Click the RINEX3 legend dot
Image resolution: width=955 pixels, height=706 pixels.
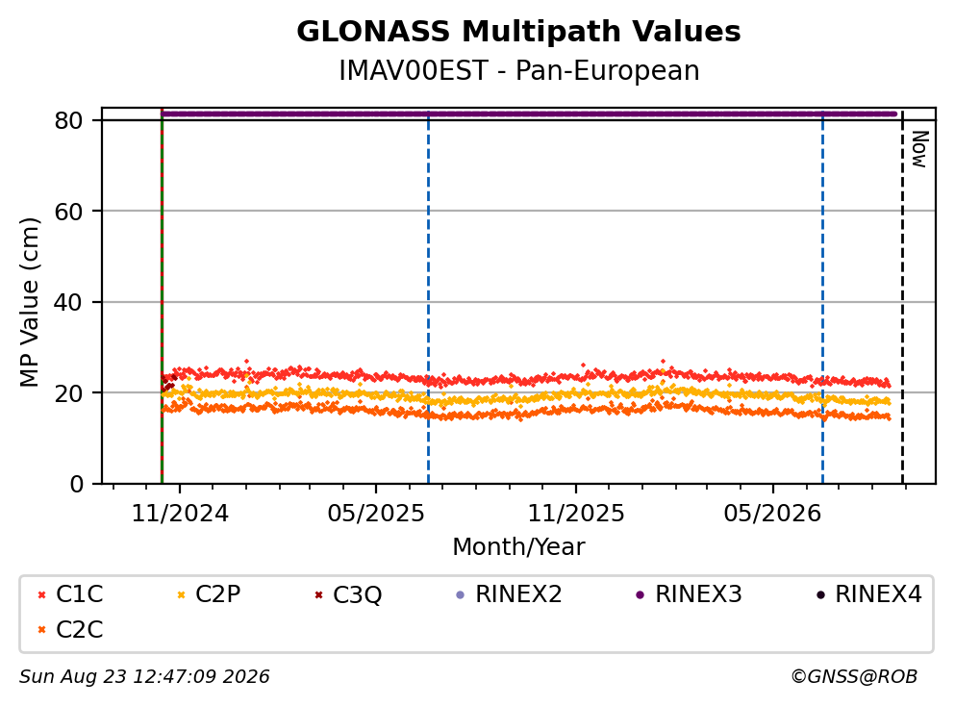click(x=640, y=595)
